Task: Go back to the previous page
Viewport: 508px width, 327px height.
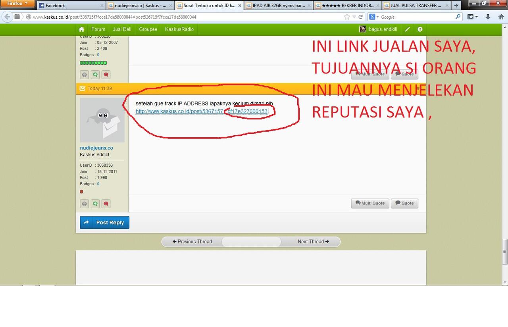Action: coord(7,17)
